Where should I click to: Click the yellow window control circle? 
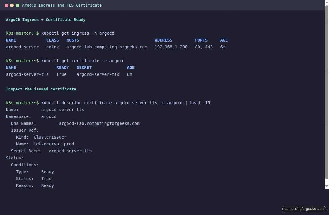(x=12, y=5)
